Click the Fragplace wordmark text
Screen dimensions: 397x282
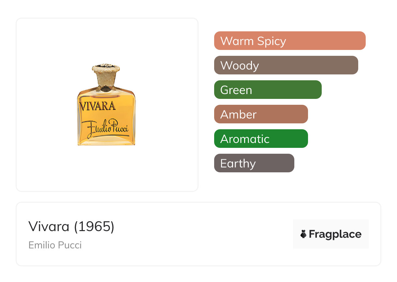(335, 234)
